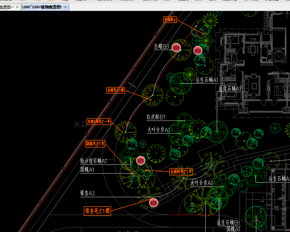290x232 pixels.
Task: Click the 36.22 elevation text
Action: tap(80, 124)
